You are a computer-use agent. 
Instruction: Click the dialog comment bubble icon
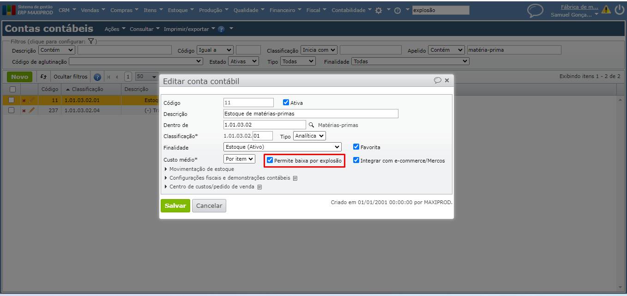(x=438, y=80)
